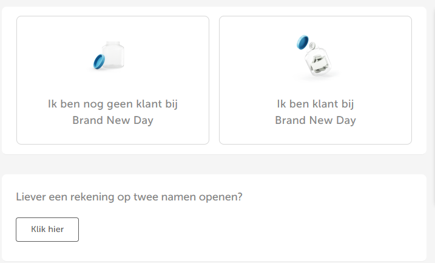Click the transparent glass body of the empty jar

click(113, 55)
